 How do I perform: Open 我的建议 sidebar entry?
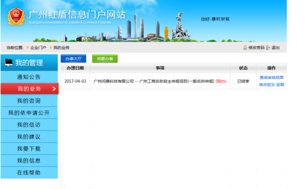point(29,137)
